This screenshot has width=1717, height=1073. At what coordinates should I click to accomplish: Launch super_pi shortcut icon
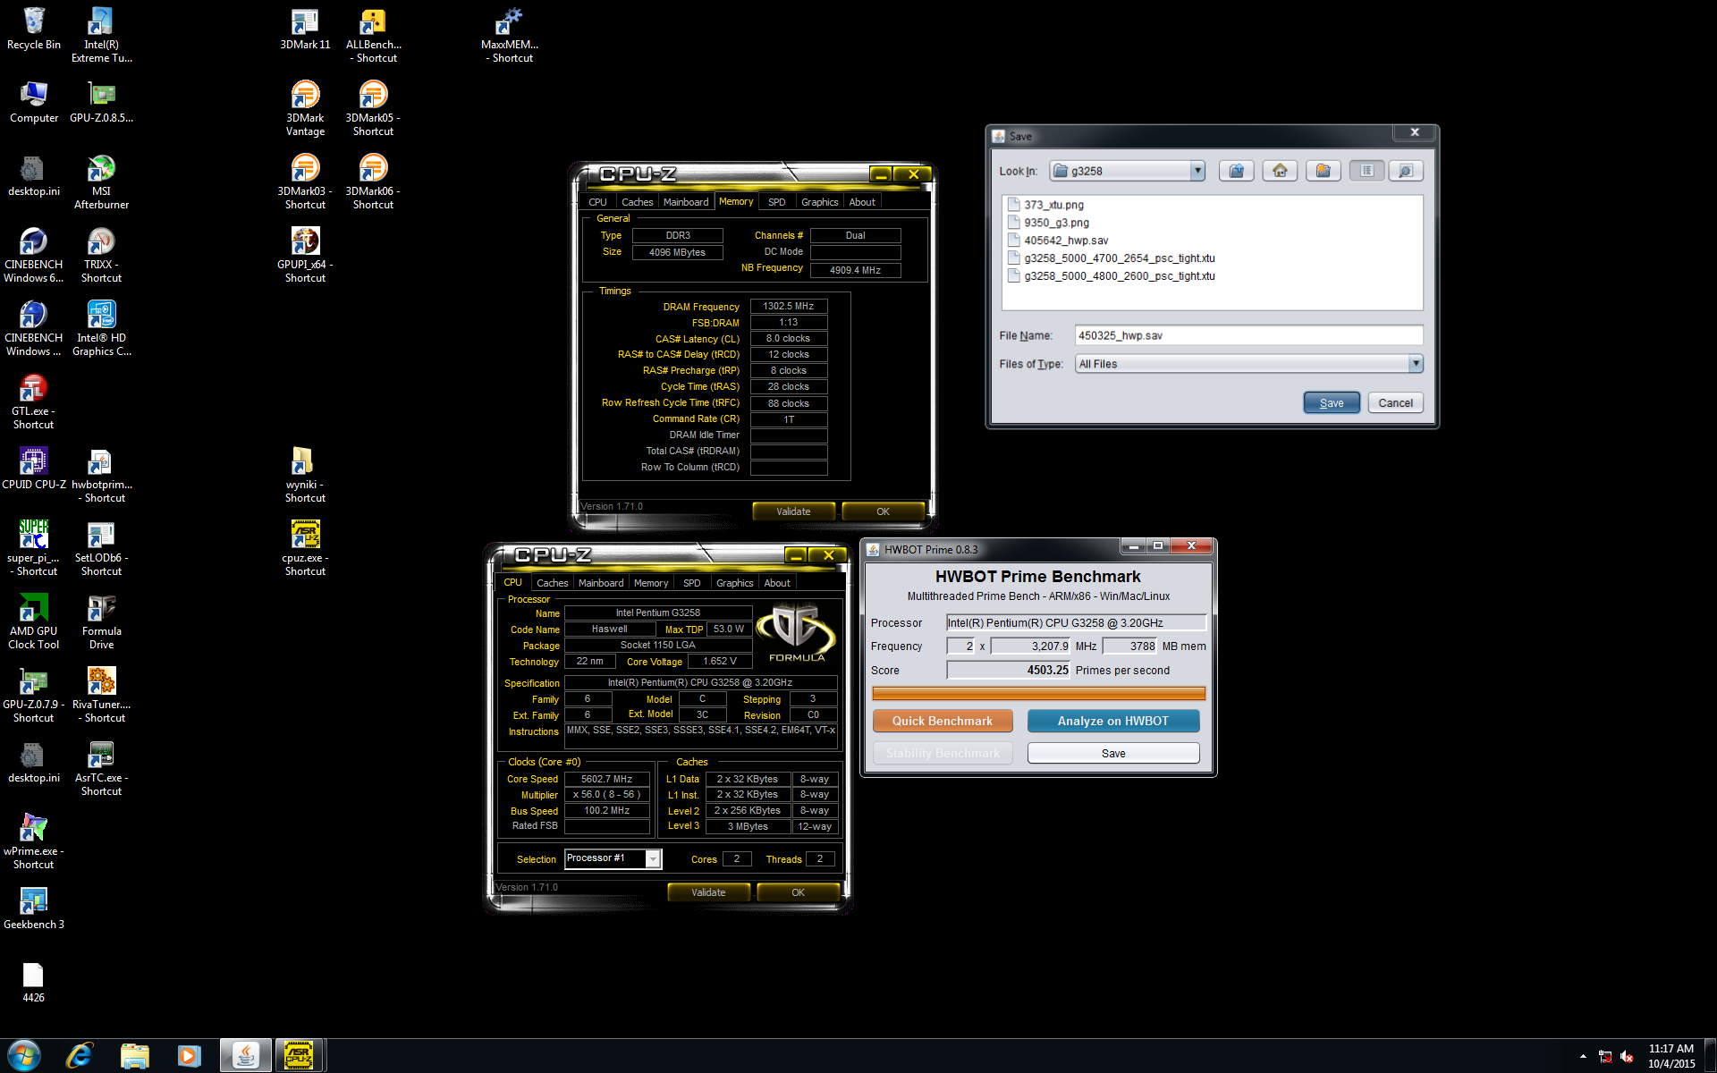pyautogui.click(x=33, y=548)
